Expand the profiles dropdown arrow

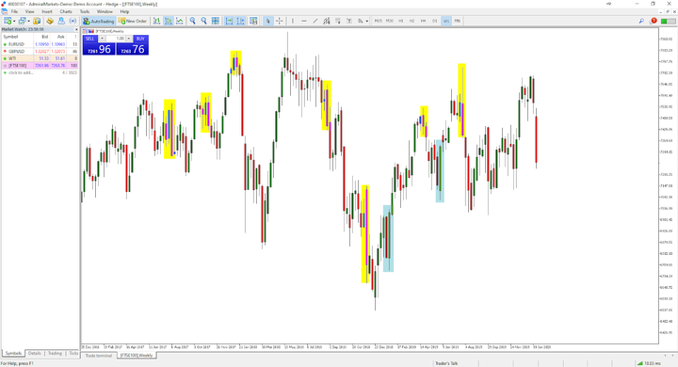coord(29,21)
